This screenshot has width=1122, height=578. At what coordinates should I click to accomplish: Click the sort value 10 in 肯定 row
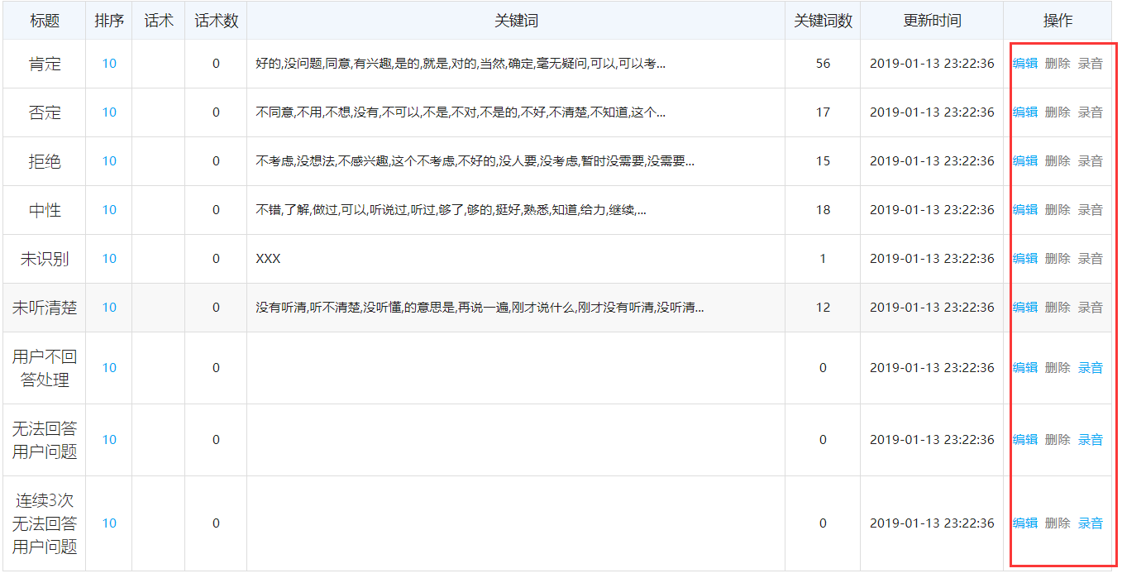109,64
